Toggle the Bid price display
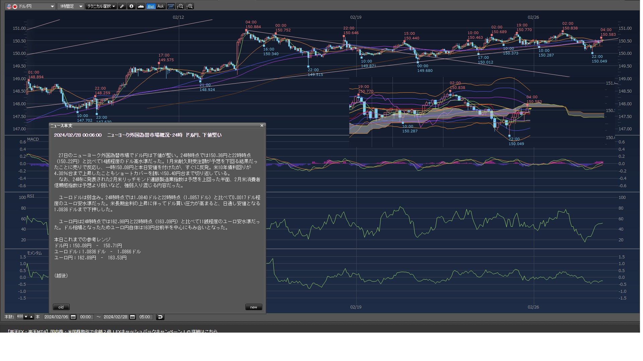Viewport: 643px width, 361px height. click(x=151, y=6)
